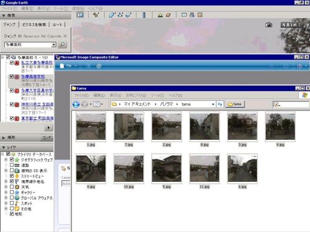The image size is (310, 232).
Task: Open お気に入り menu in tama window
Action: pyautogui.click(x=136, y=95)
